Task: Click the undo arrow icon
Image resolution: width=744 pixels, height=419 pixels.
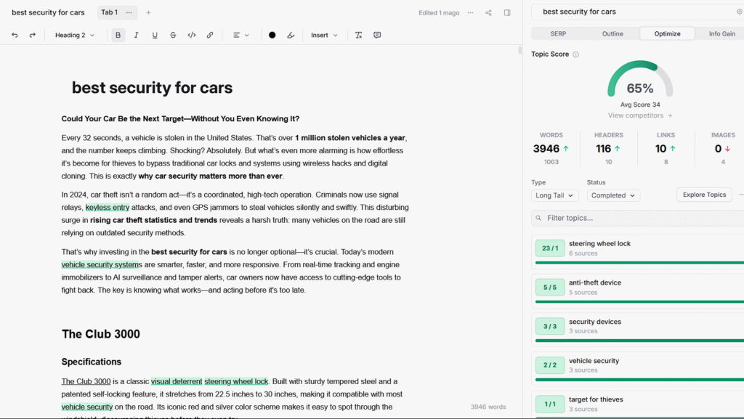Action: point(15,35)
